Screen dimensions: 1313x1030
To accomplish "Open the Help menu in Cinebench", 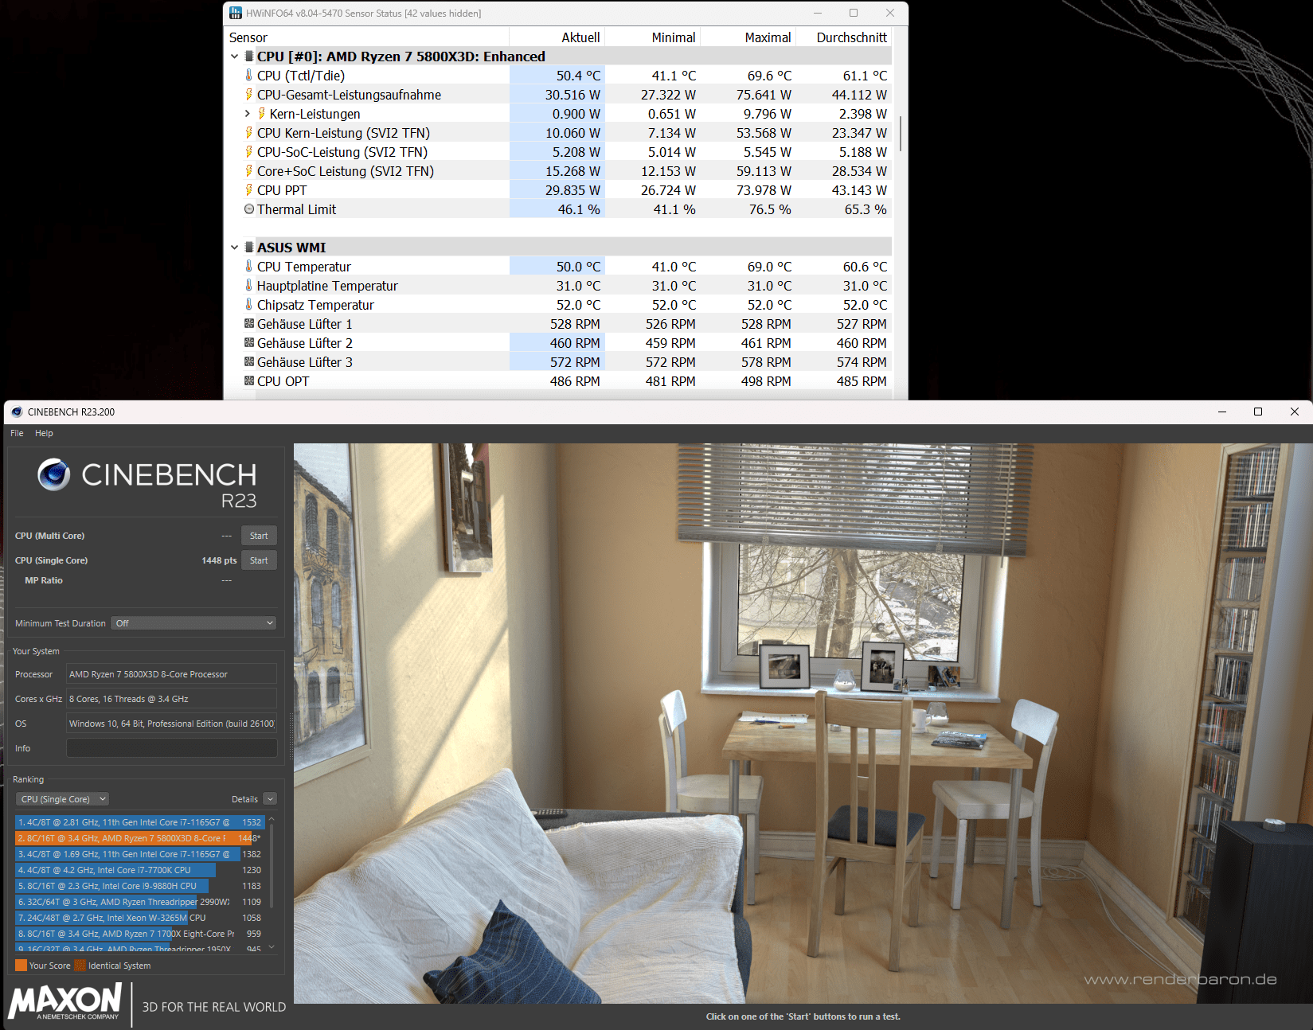I will [x=44, y=433].
